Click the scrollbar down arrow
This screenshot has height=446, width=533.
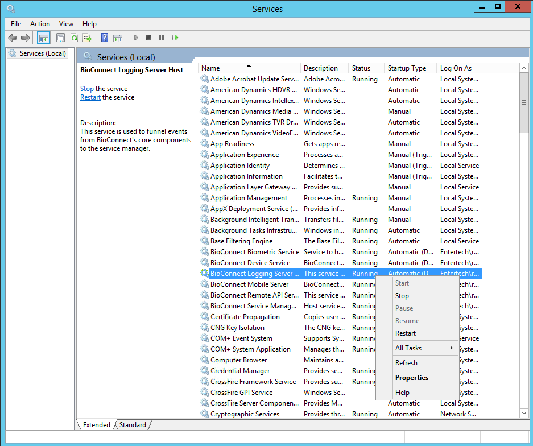pos(524,414)
